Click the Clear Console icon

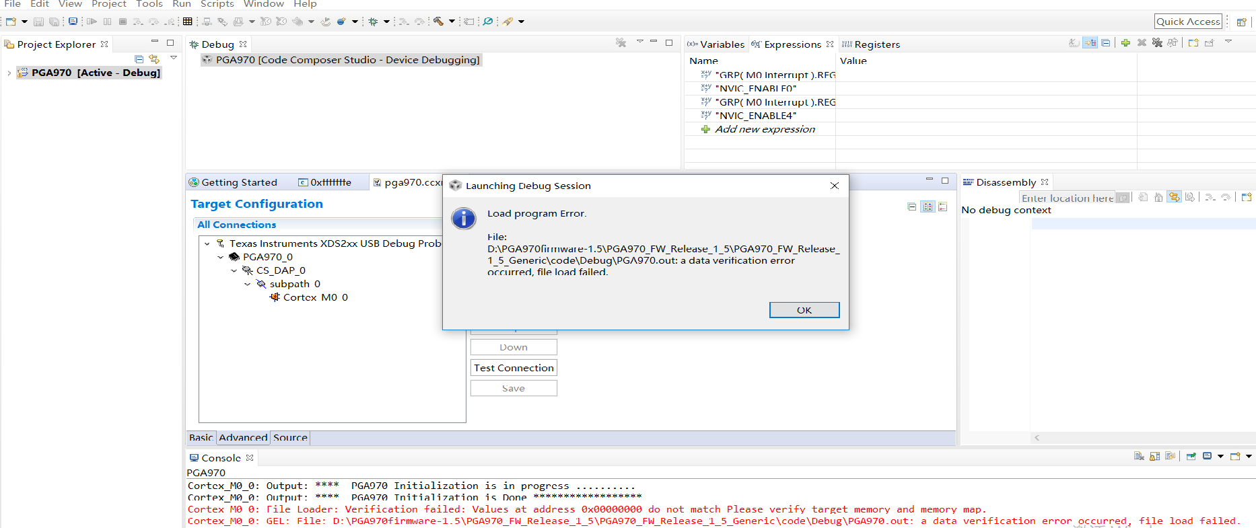pos(1139,456)
